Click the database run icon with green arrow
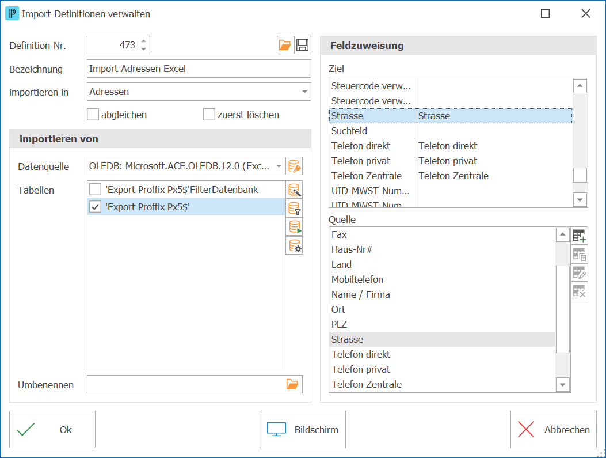Viewport: 606px width, 458px height. (294, 226)
